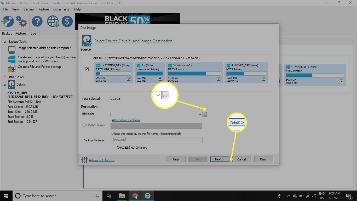The width and height of the screenshot is (357, 201).
Task: Click the volume speaker tray icon
Action: click(314, 196)
